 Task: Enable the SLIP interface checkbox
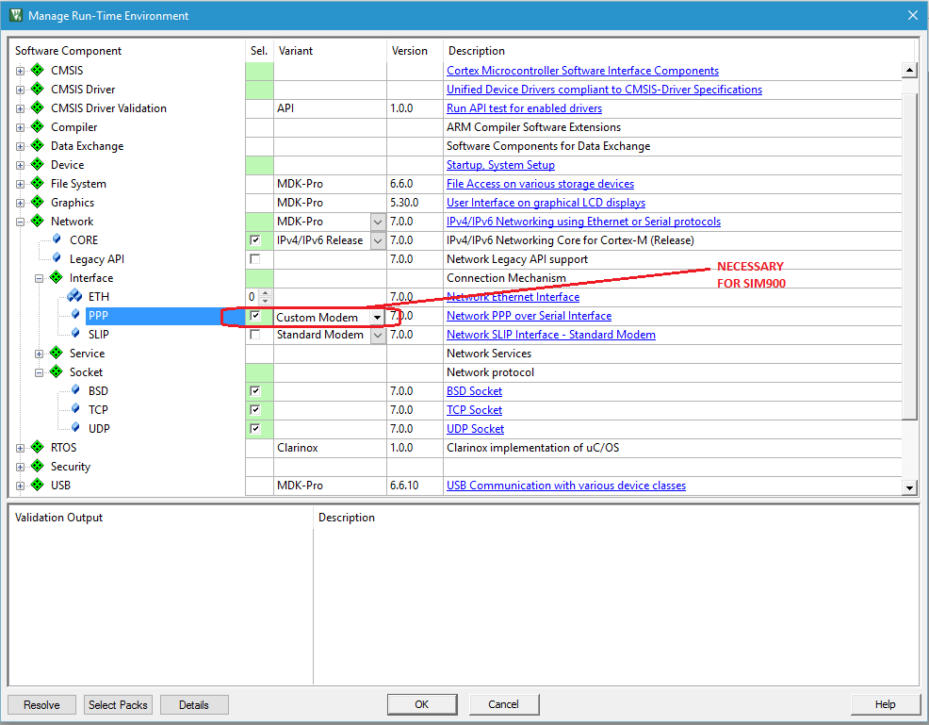click(x=254, y=335)
